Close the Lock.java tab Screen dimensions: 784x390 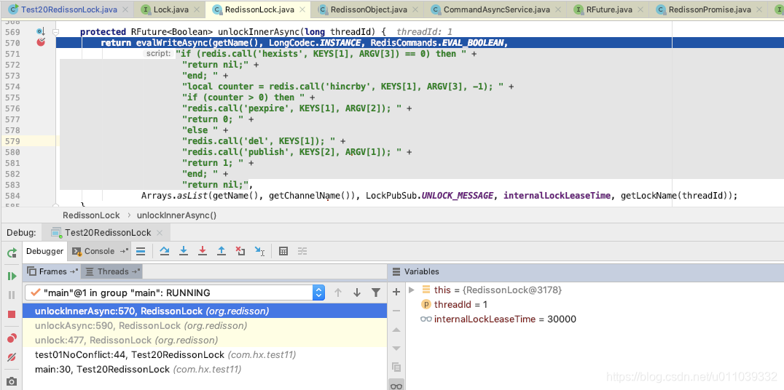coord(197,9)
